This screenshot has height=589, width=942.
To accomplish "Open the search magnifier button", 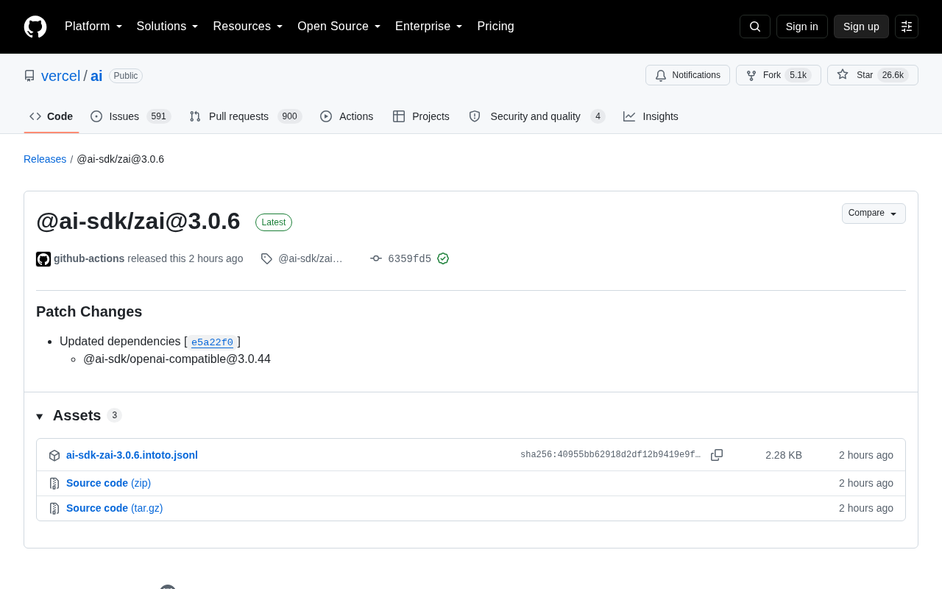I will (755, 27).
